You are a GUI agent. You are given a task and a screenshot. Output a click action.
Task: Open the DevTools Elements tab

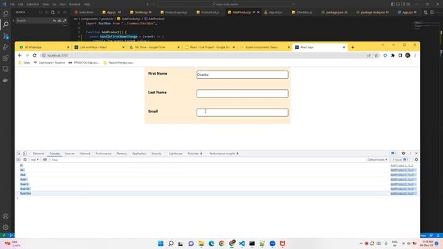tap(39, 154)
